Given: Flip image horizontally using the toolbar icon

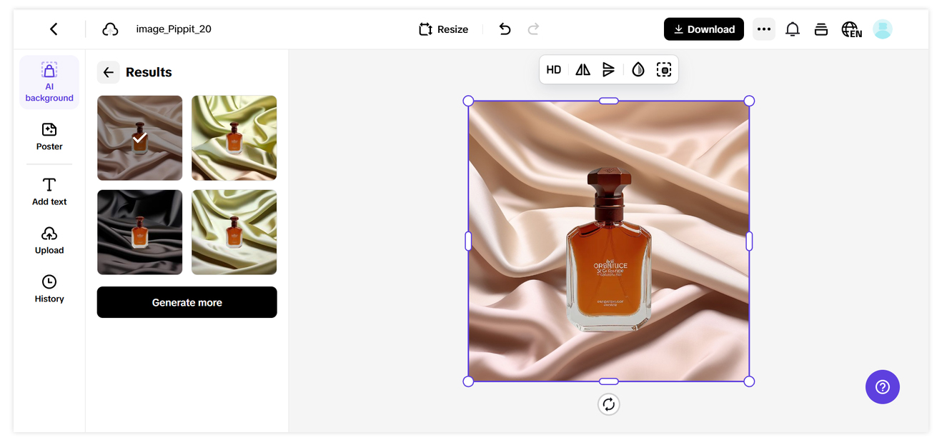Looking at the screenshot, I should pyautogui.click(x=583, y=70).
